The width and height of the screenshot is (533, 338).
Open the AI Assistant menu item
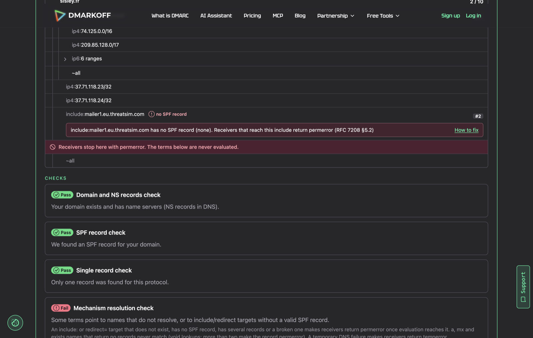216,16
